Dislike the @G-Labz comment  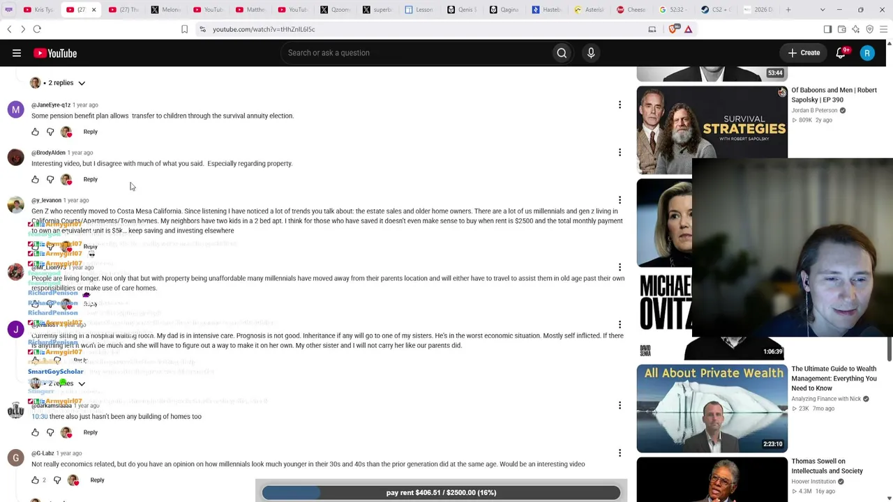pyautogui.click(x=57, y=480)
